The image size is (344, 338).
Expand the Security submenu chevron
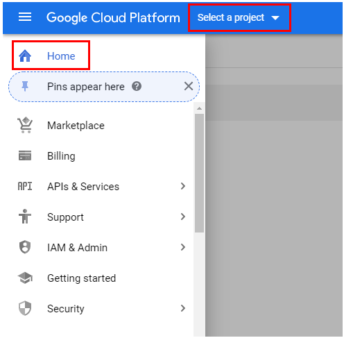[x=183, y=308]
